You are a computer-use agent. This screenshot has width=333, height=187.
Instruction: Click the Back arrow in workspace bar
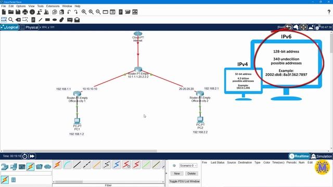(x=289, y=27)
